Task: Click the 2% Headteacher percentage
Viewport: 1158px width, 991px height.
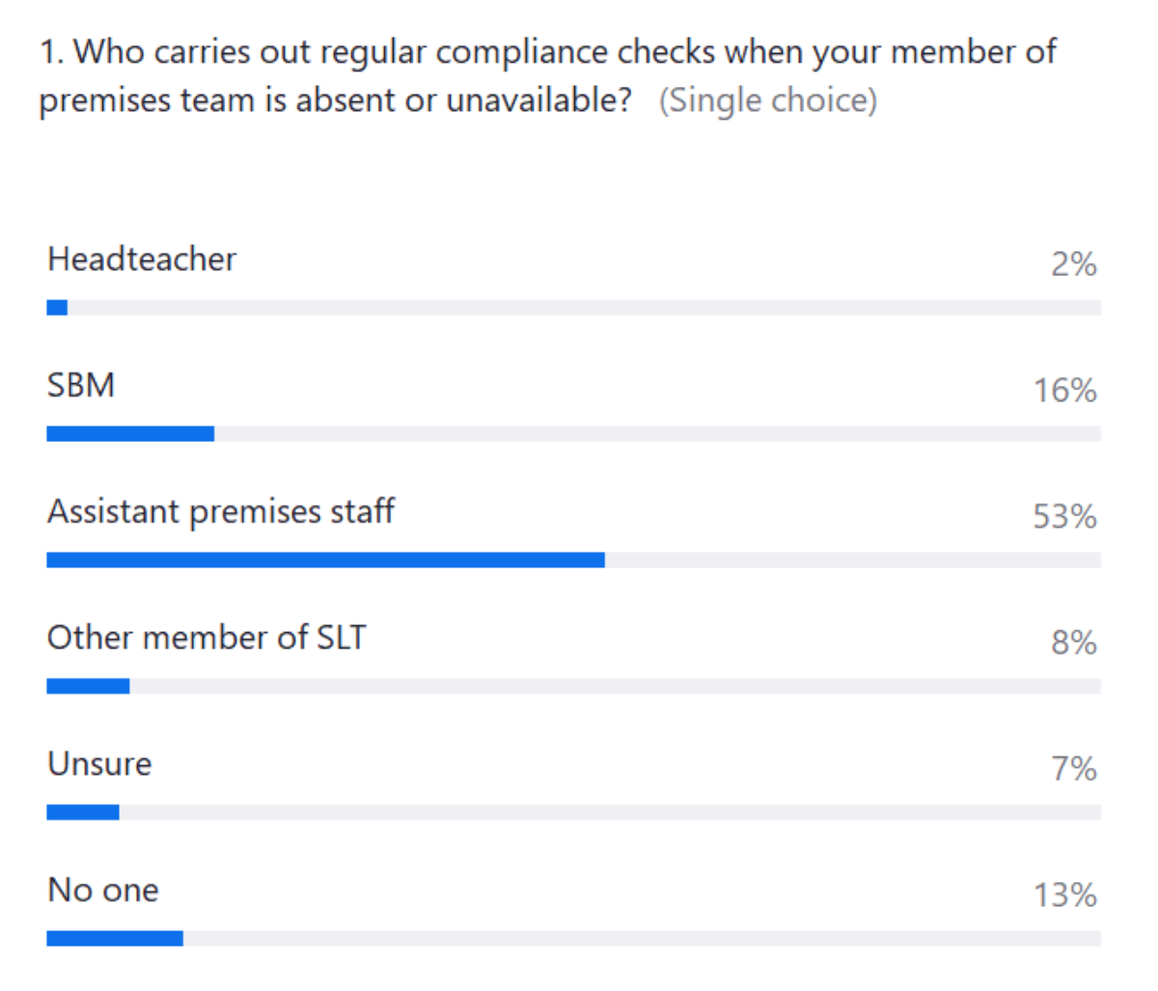Action: (x=1073, y=264)
